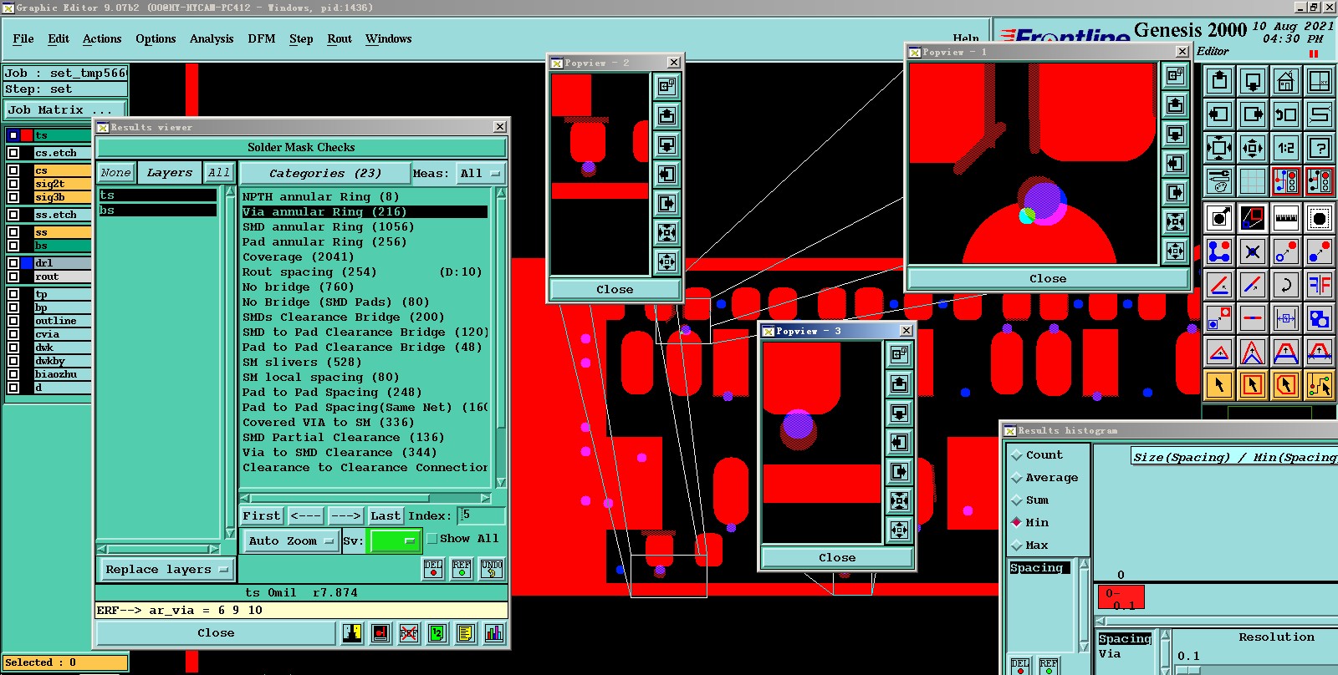The image size is (1338, 675).
Task: Click the categories list vertical scrollbar
Action: [x=501, y=337]
